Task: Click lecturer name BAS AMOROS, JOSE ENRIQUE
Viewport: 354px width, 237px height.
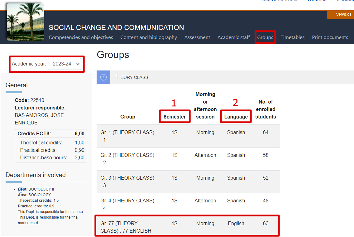Action: [39, 119]
